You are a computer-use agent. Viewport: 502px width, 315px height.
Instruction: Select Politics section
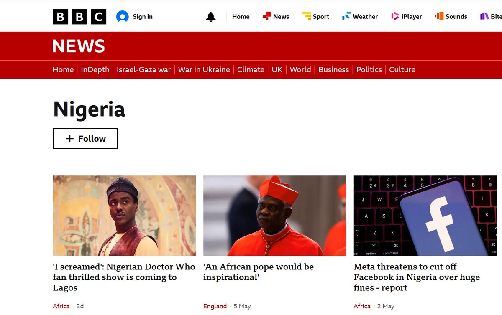point(369,70)
